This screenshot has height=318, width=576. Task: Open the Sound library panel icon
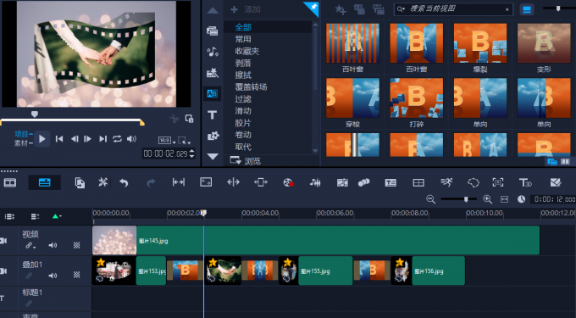pyautogui.click(x=213, y=52)
